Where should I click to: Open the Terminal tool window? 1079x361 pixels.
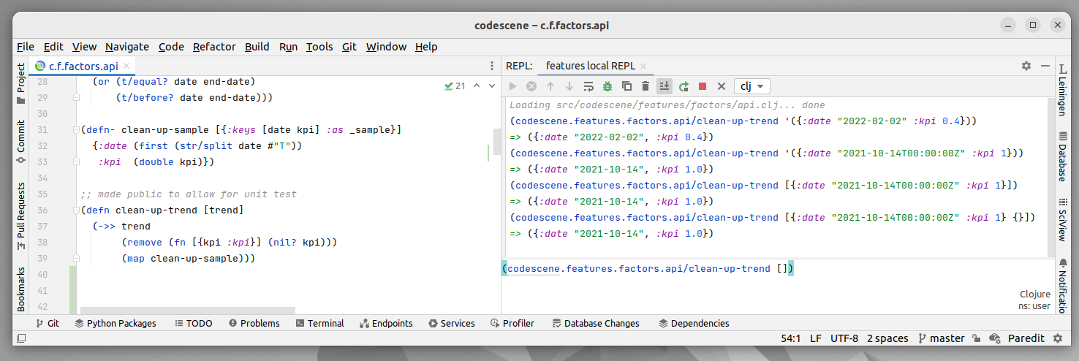tap(319, 323)
